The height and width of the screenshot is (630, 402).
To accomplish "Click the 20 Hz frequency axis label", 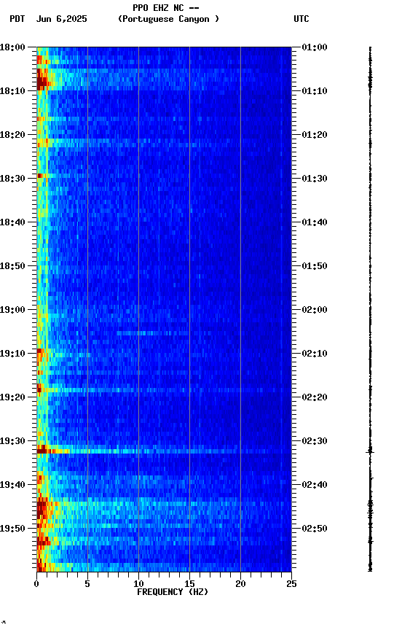I will tap(240, 584).
